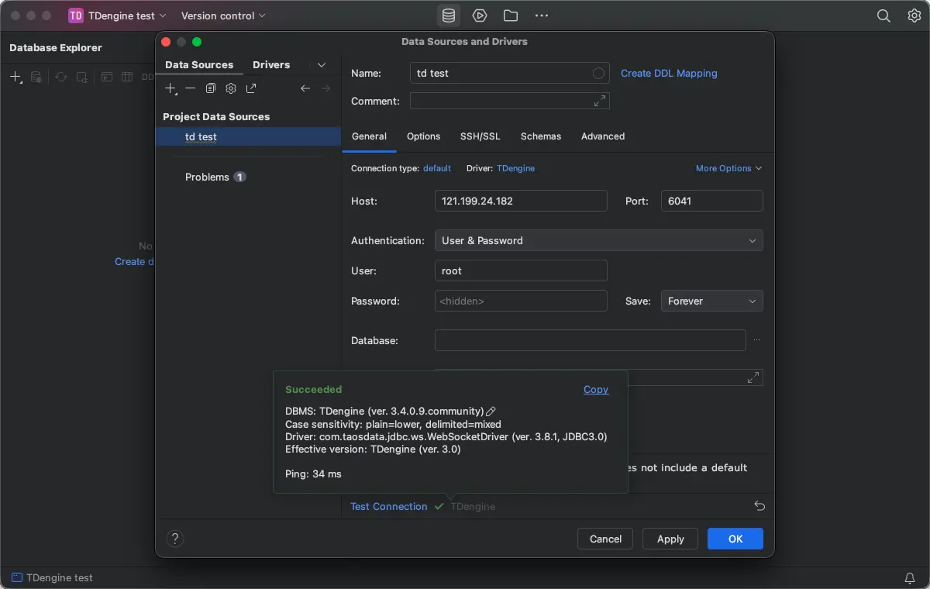Image resolution: width=930 pixels, height=589 pixels.
Task: Select the General tab
Action: [369, 136]
